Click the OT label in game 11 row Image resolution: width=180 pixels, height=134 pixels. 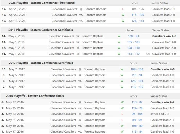(x=148, y=54)
